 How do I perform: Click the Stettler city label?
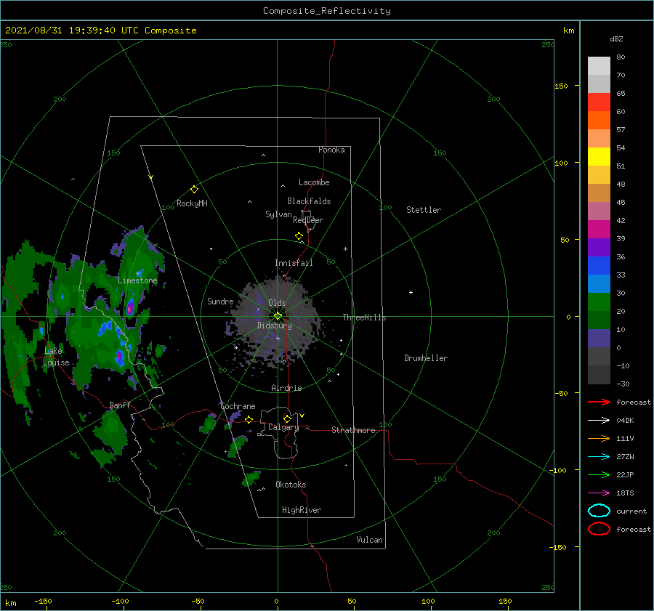point(424,210)
